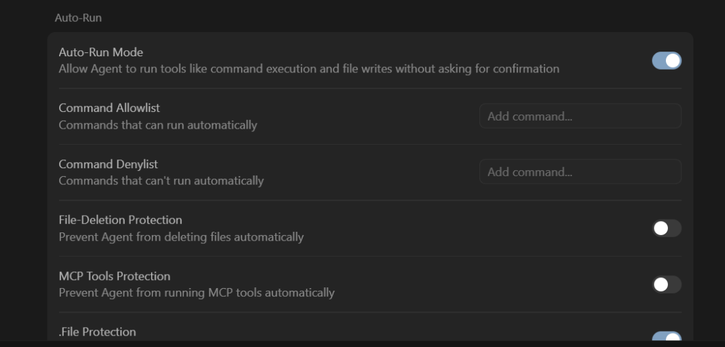This screenshot has width=725, height=347.
Task: Focus the Command Allowlist Add command field
Action: coord(580,116)
